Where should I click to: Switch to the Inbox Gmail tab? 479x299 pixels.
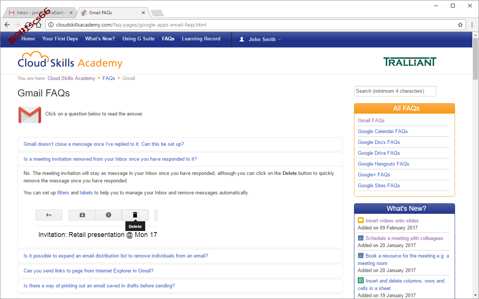(x=39, y=13)
